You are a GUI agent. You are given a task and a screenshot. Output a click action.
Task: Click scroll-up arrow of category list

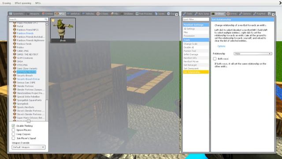(x=47, y=23)
